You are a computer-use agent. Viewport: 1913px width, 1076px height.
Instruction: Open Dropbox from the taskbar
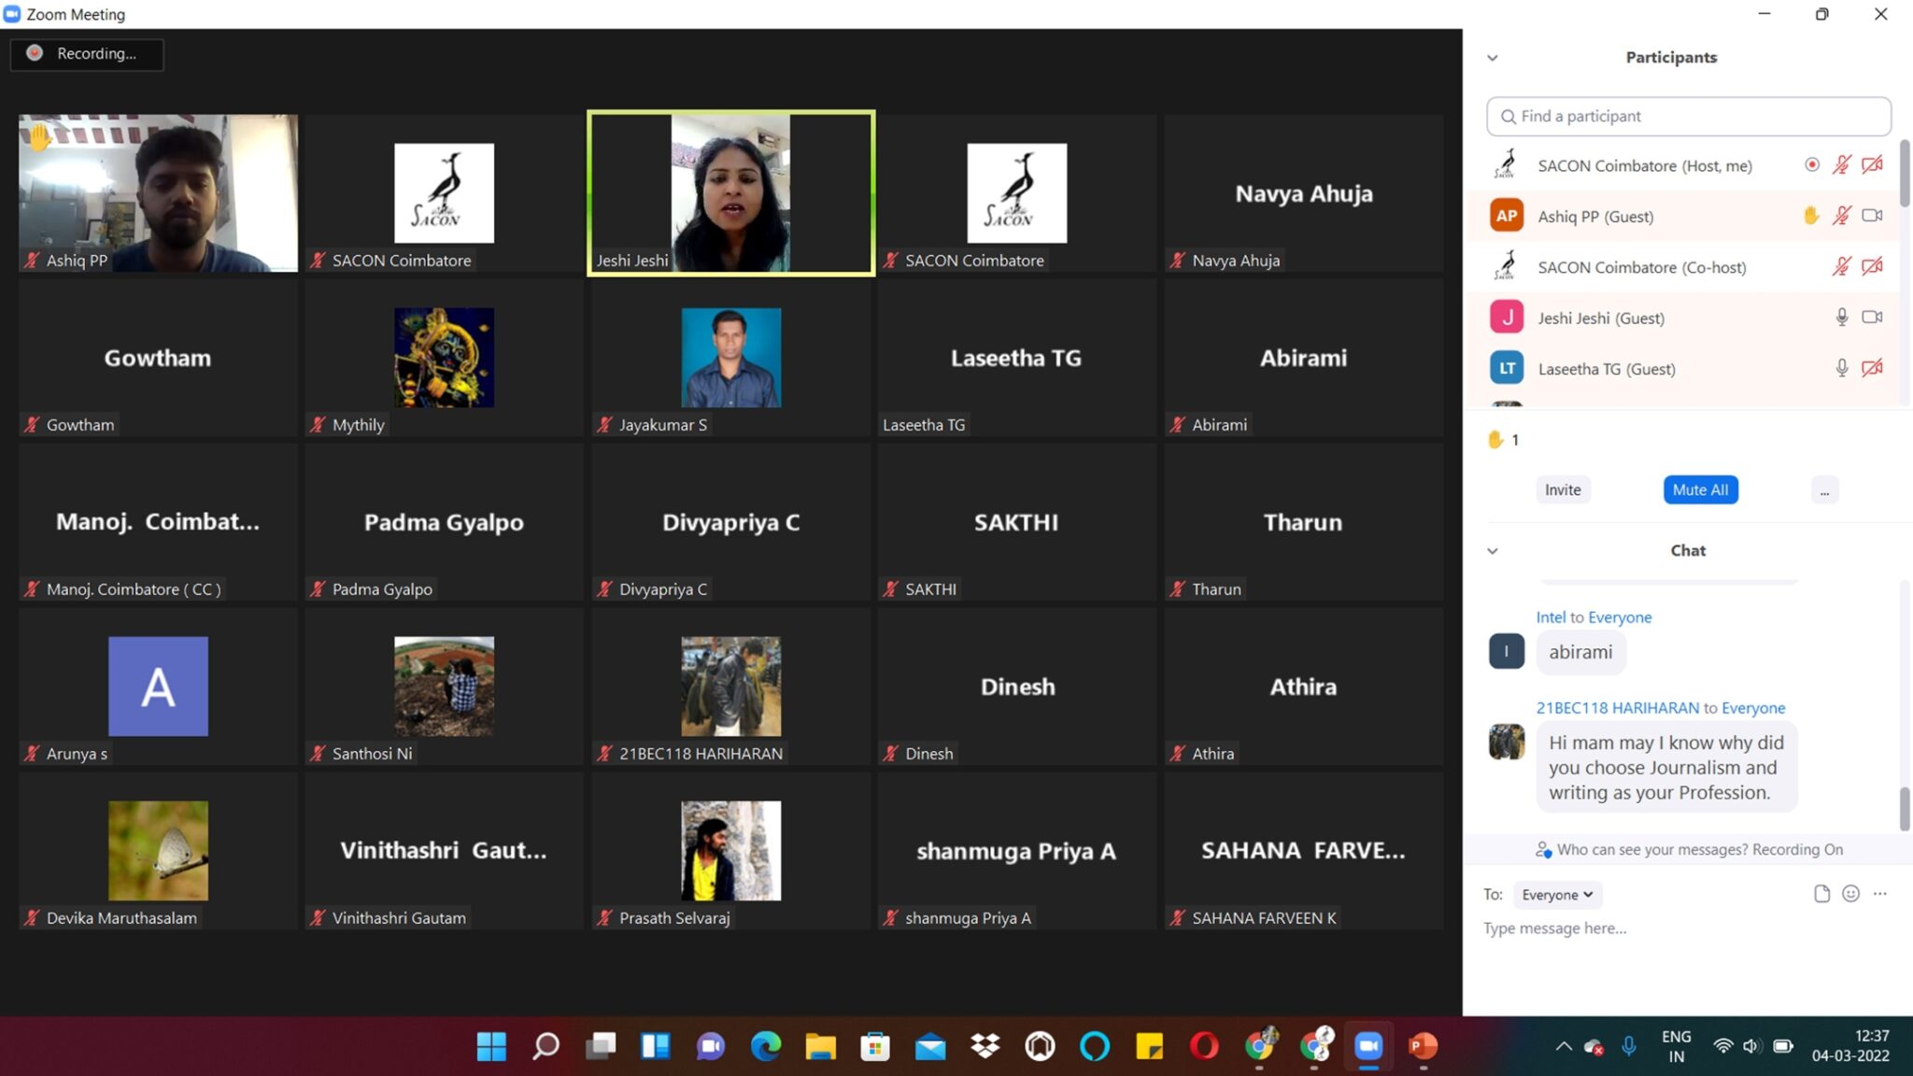tap(985, 1046)
